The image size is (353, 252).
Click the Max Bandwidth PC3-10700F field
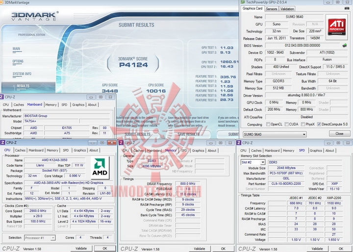point(286,174)
